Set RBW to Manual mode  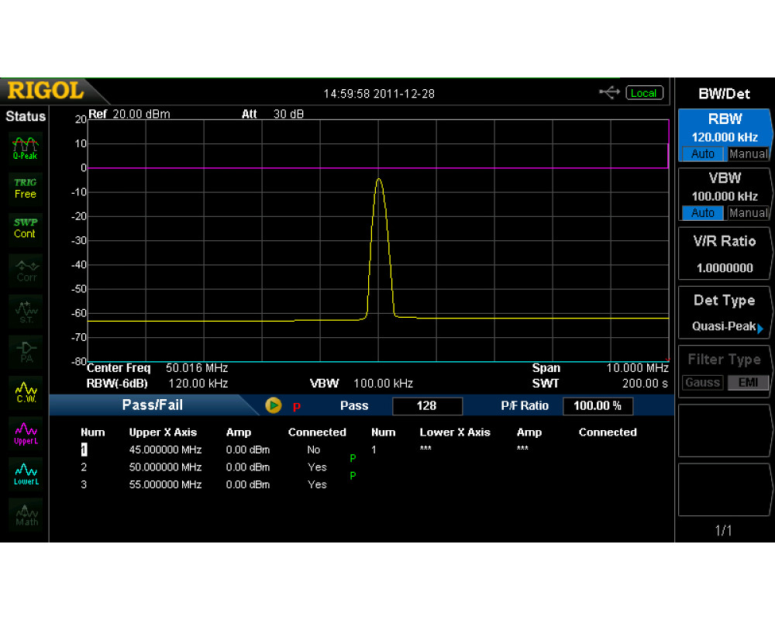pos(748,153)
